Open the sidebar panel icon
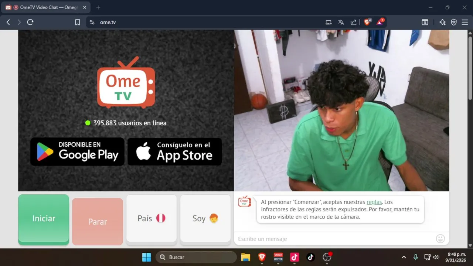473x266 pixels. pyautogui.click(x=425, y=22)
